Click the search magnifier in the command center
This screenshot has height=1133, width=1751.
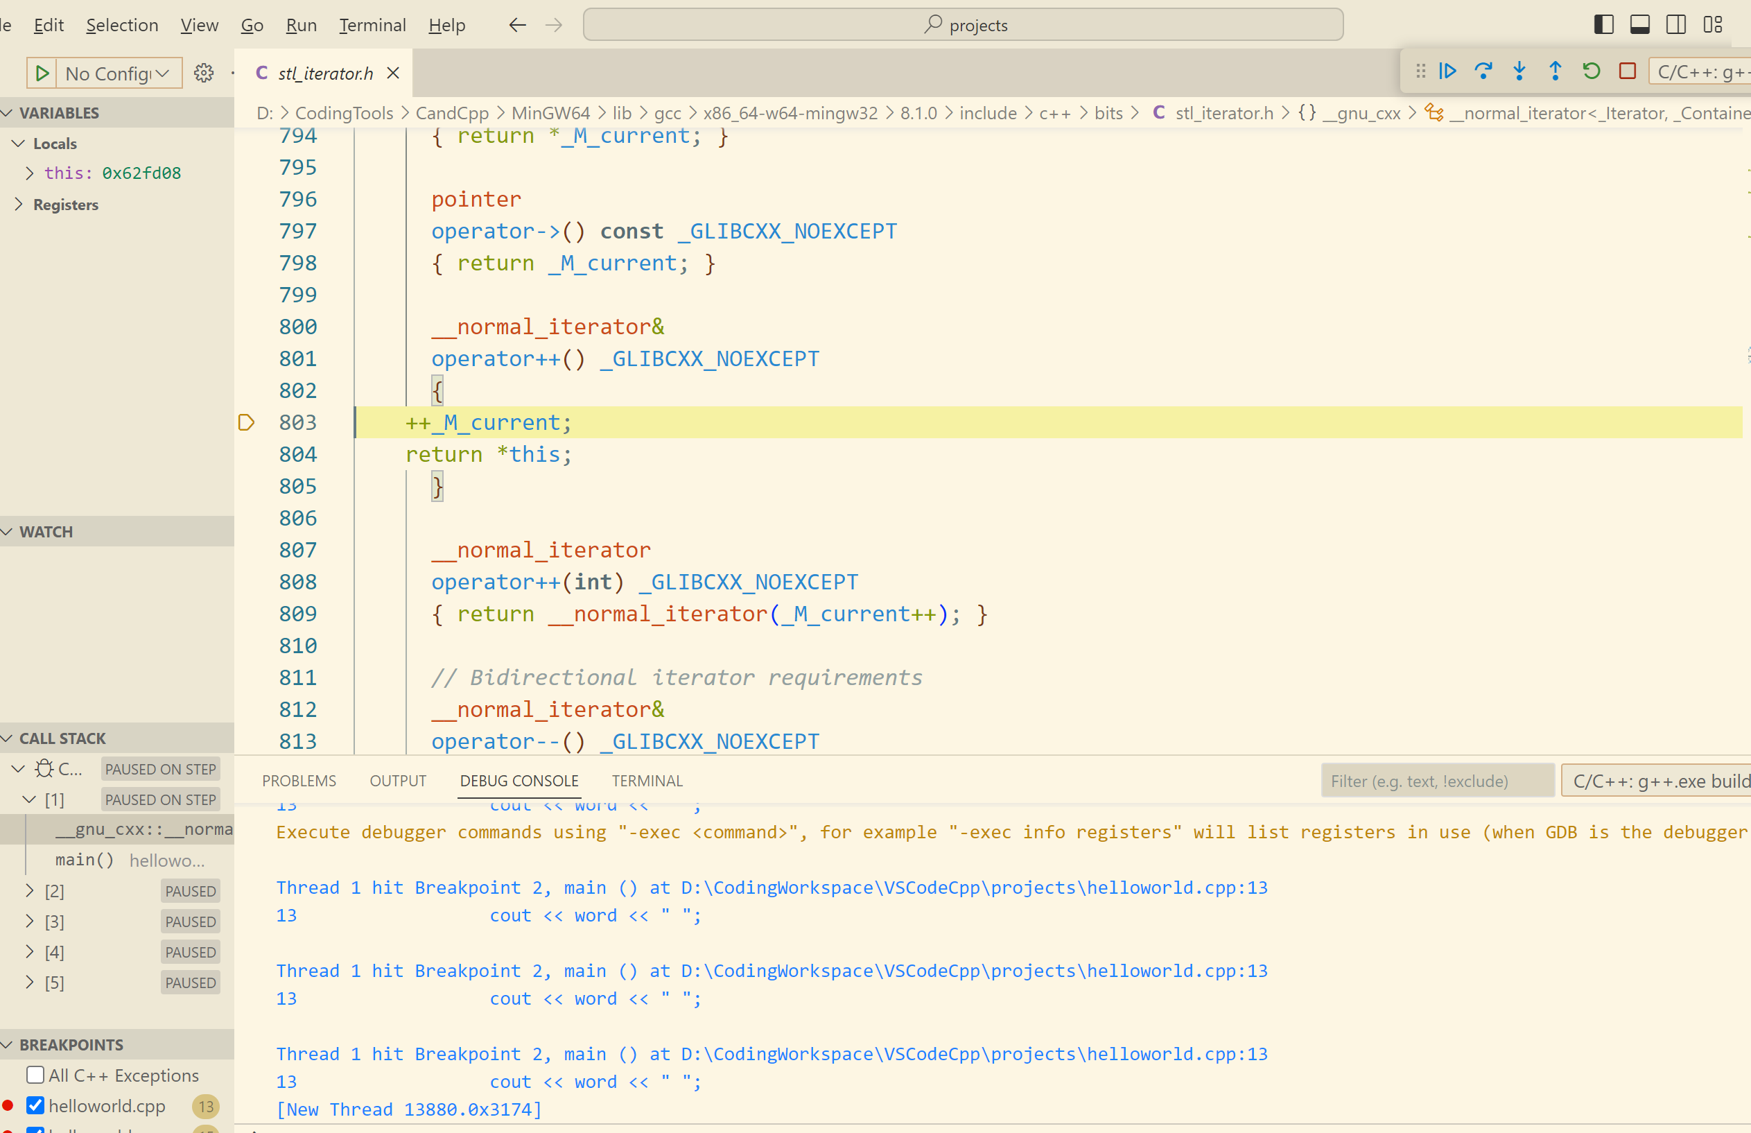932,24
